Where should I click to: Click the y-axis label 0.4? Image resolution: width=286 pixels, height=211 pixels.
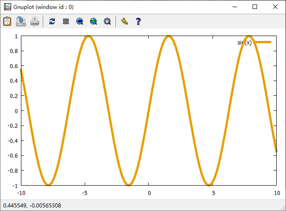[14, 81]
